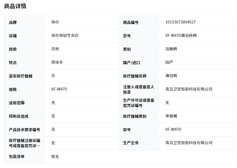
Task: Click the 规格 label cell
Action: point(13,89)
